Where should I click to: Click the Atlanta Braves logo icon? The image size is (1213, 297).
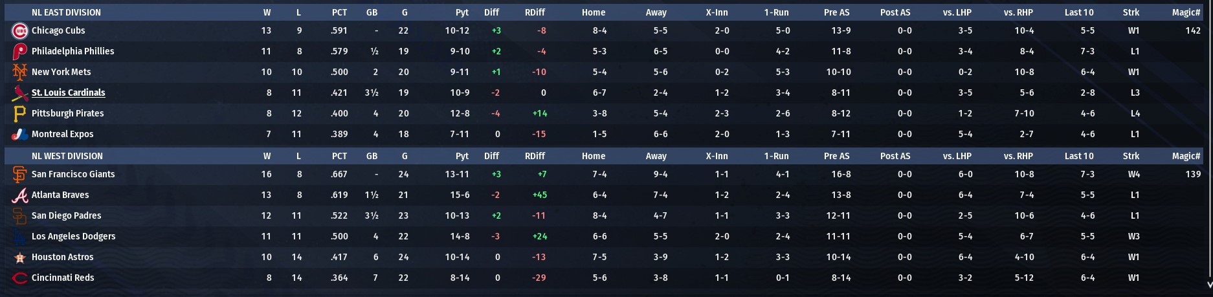[x=19, y=195]
